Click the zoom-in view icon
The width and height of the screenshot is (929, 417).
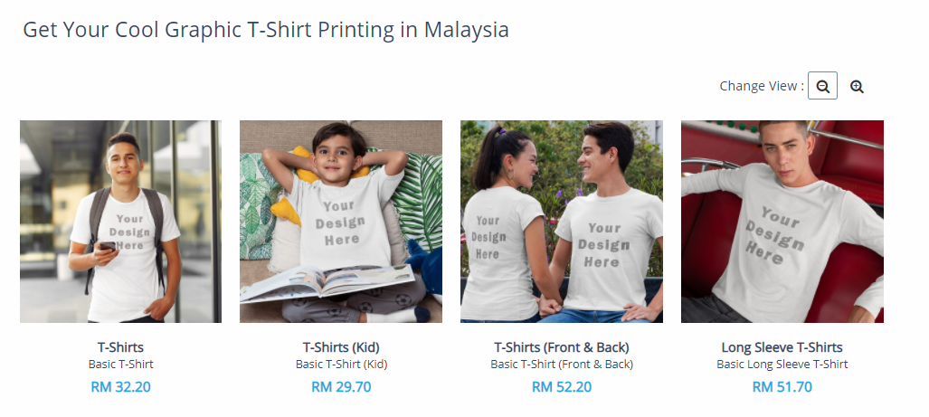857,87
